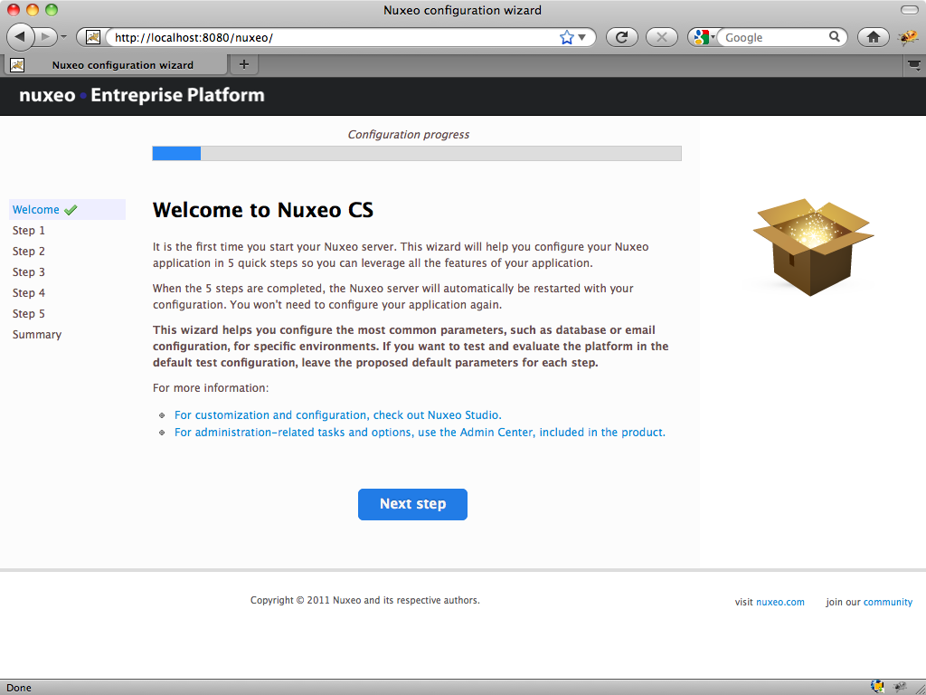Click the Configuration progress bar
Image resolution: width=926 pixels, height=695 pixels.
pyautogui.click(x=417, y=153)
